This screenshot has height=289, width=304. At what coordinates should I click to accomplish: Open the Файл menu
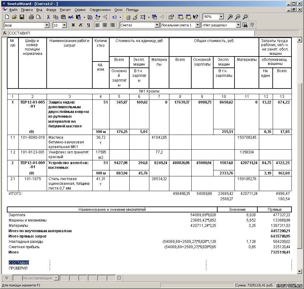(13, 10)
